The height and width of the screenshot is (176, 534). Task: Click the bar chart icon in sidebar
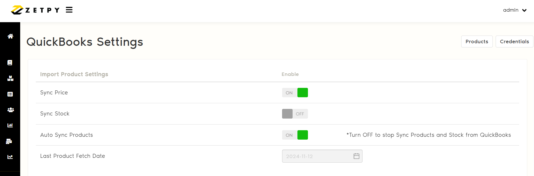tap(10, 125)
